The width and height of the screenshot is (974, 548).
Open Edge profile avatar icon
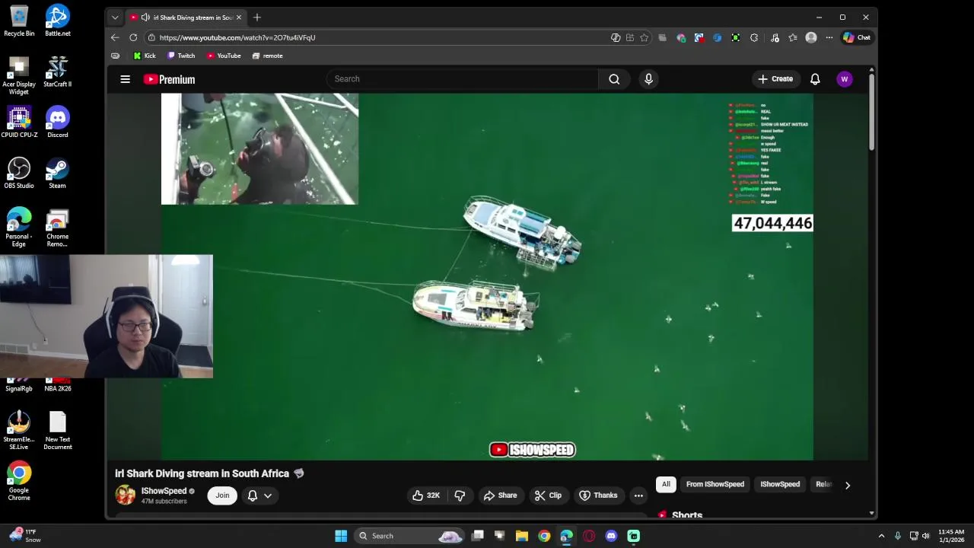pyautogui.click(x=811, y=37)
